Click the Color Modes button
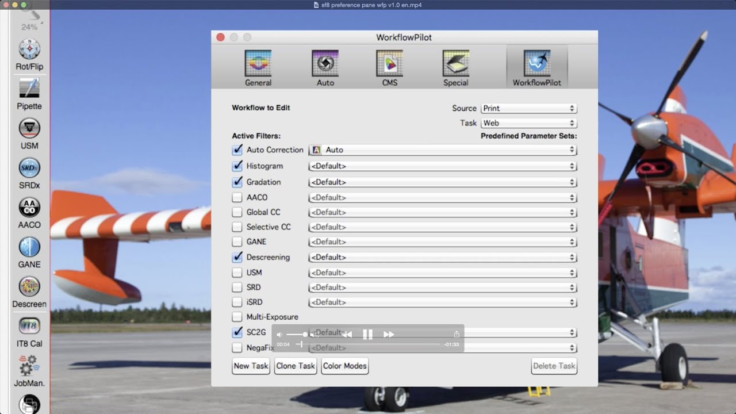 (x=344, y=366)
